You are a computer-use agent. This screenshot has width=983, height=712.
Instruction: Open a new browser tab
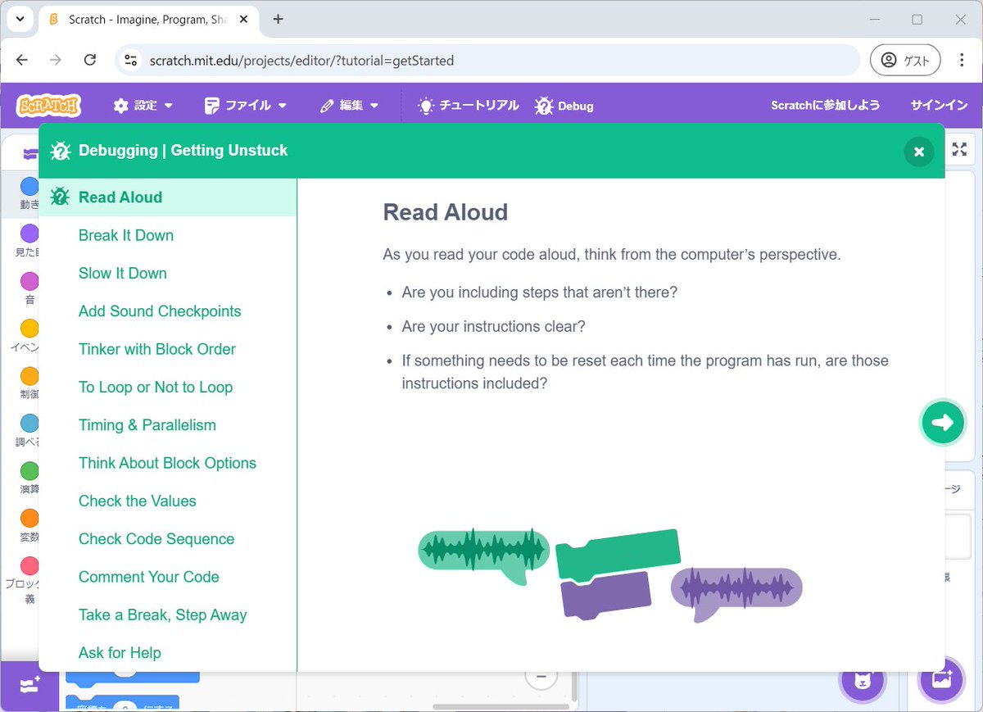point(278,19)
